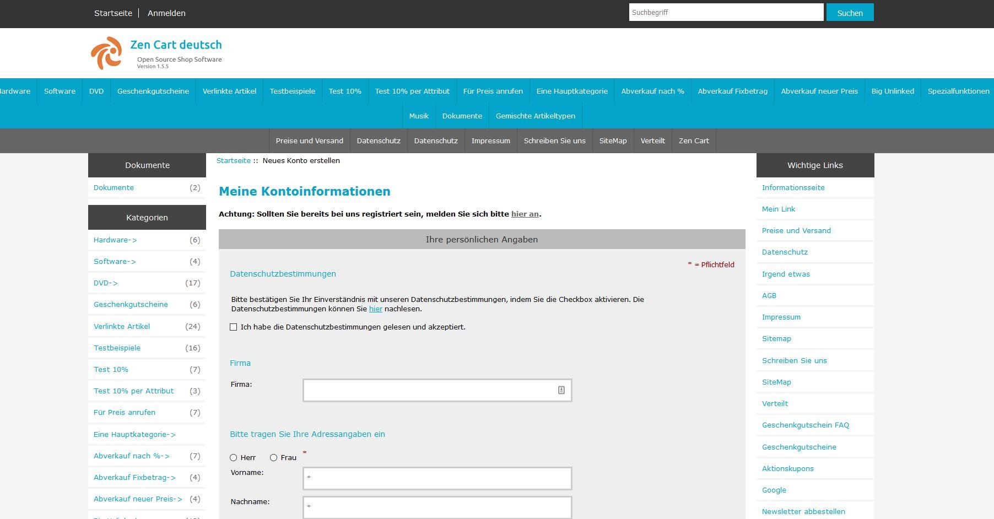This screenshot has width=994, height=519.
Task: Open Aktionskupons from Wichtige Links
Action: [x=787, y=468]
